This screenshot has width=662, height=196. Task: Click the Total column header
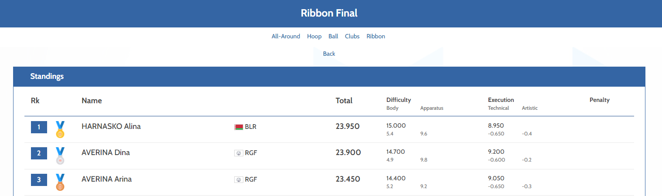click(x=344, y=101)
